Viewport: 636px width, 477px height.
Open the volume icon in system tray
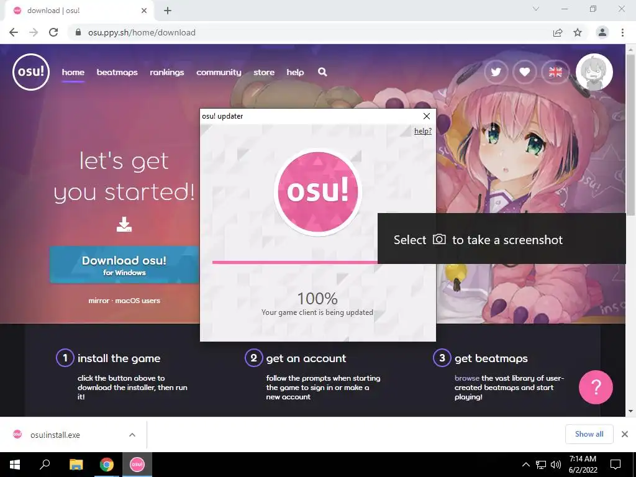[556, 465]
